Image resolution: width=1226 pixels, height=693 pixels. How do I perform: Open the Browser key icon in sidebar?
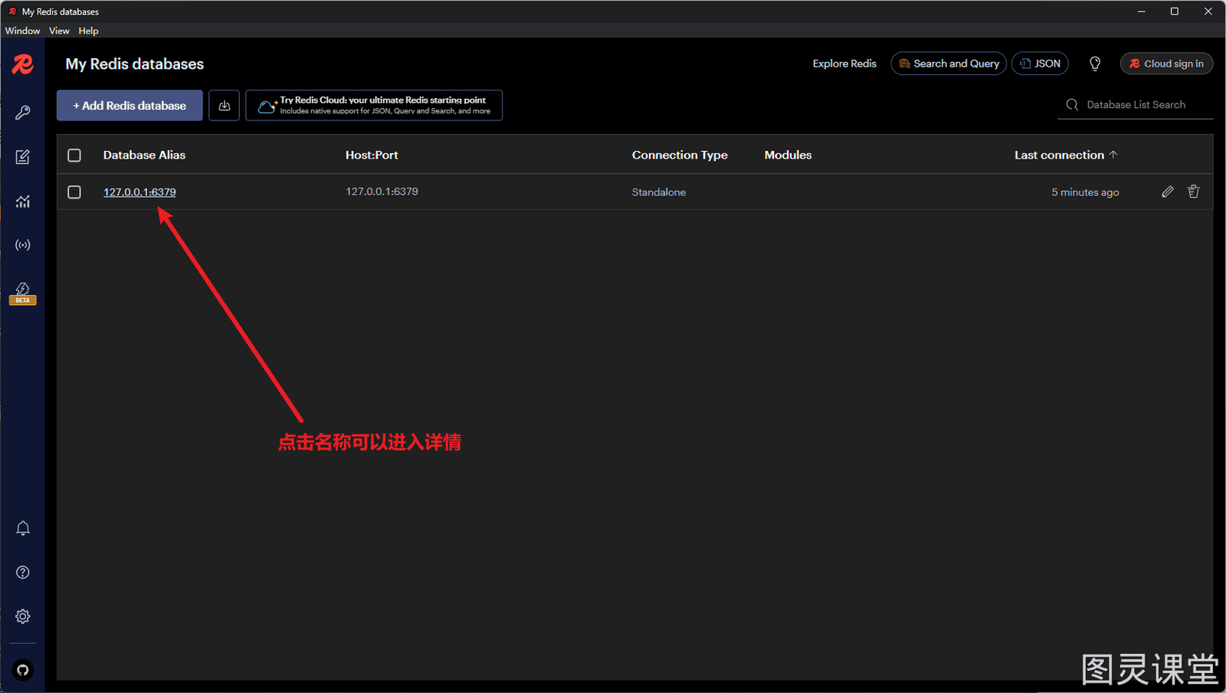(x=23, y=113)
